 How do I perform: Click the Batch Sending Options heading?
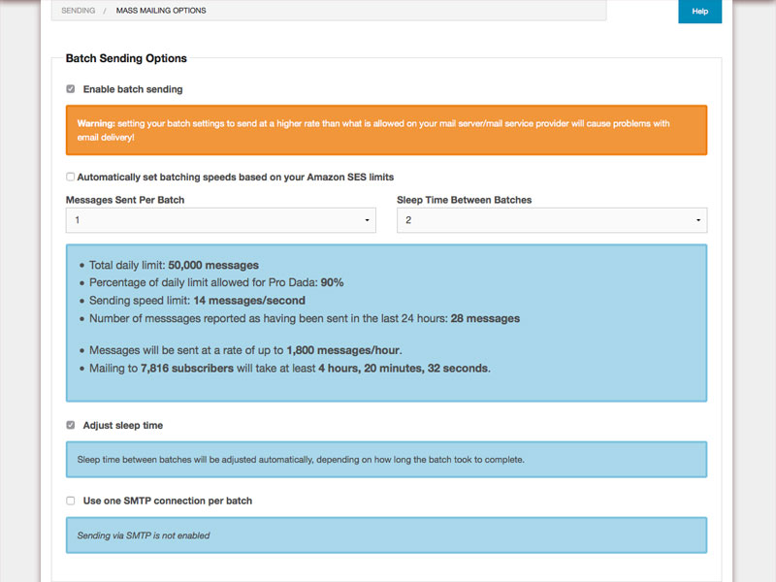click(126, 58)
